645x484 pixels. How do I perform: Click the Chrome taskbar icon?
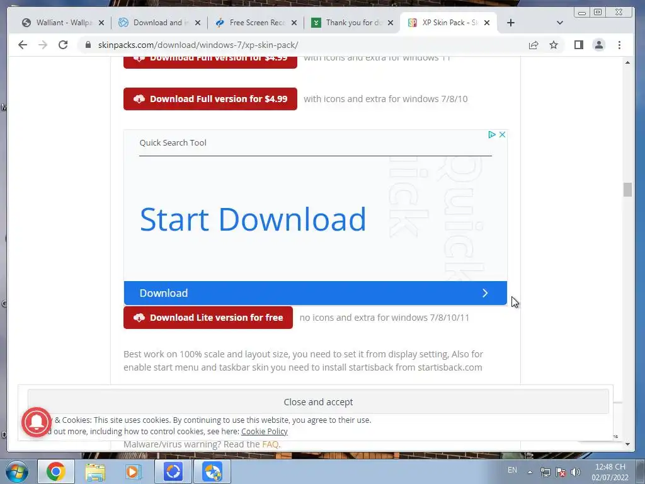(x=56, y=471)
